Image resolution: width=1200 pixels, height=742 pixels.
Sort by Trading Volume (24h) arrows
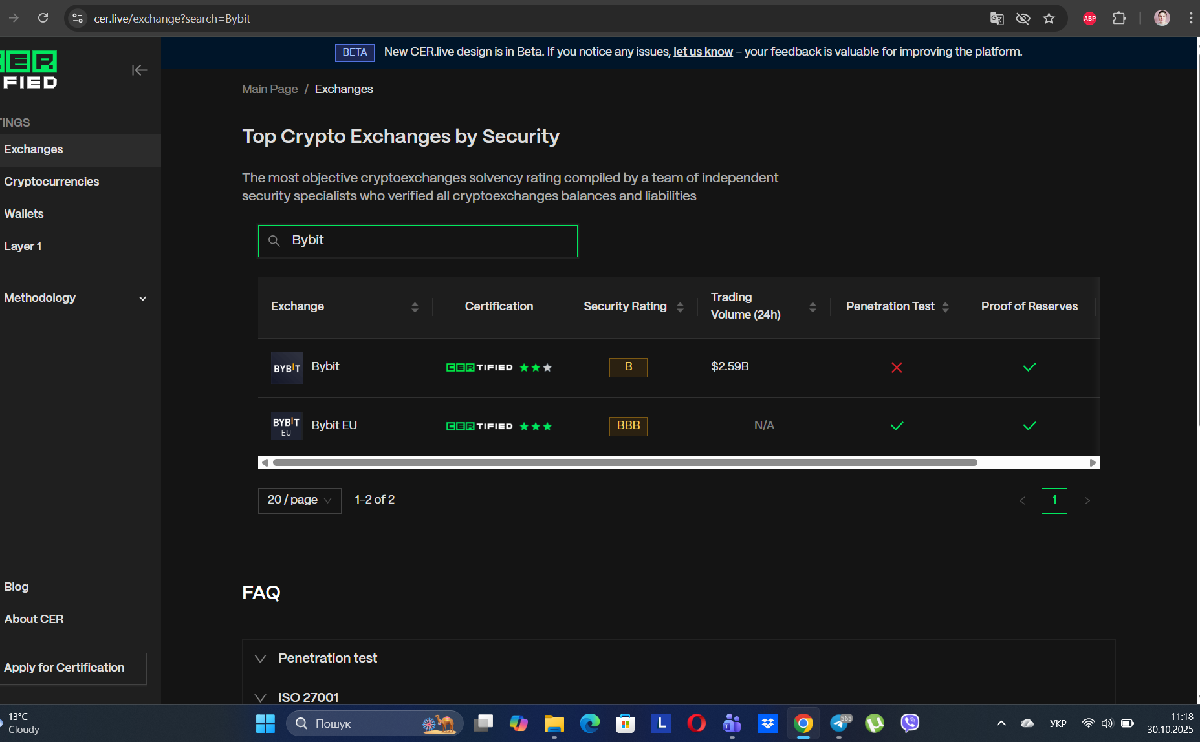[x=813, y=307]
